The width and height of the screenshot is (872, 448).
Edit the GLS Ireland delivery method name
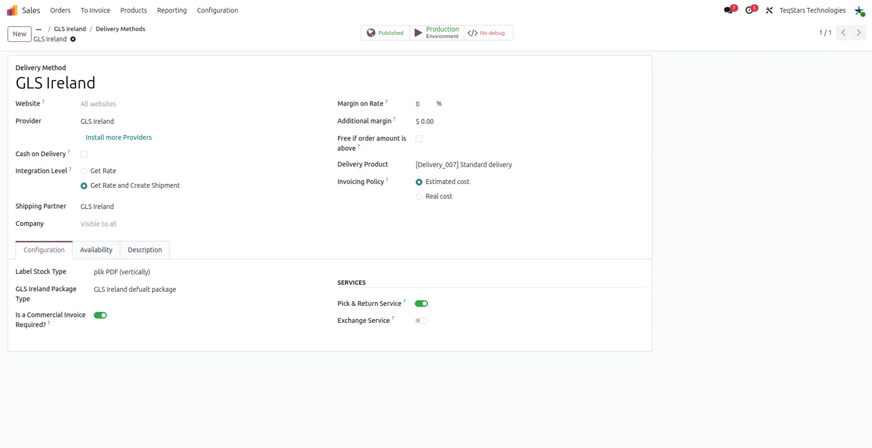(56, 83)
